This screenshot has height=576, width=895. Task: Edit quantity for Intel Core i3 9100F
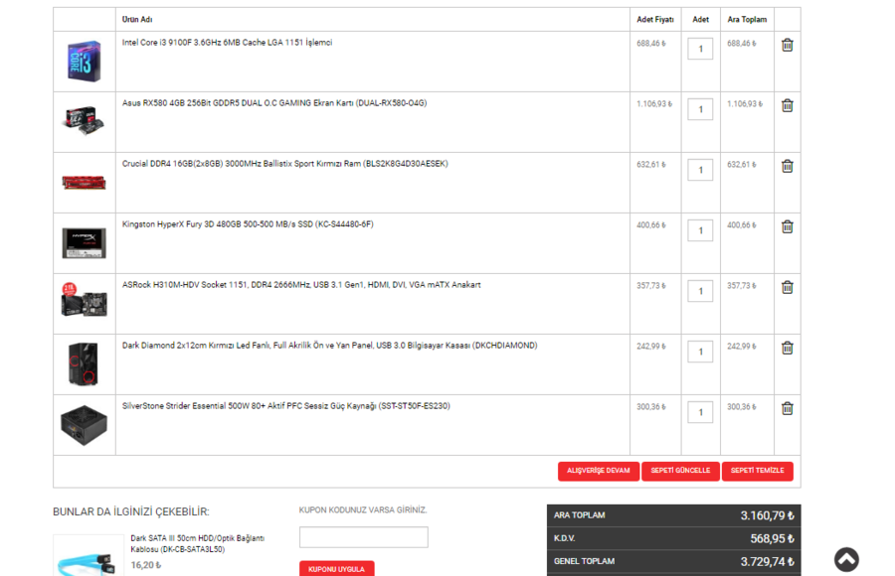click(700, 49)
